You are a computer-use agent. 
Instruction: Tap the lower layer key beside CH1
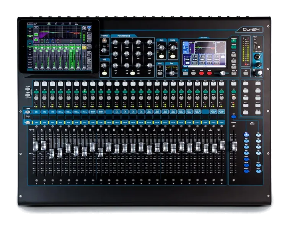[28, 122]
